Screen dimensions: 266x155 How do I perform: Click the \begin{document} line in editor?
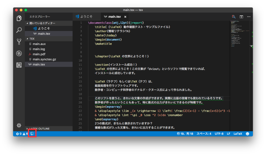pos(108,40)
